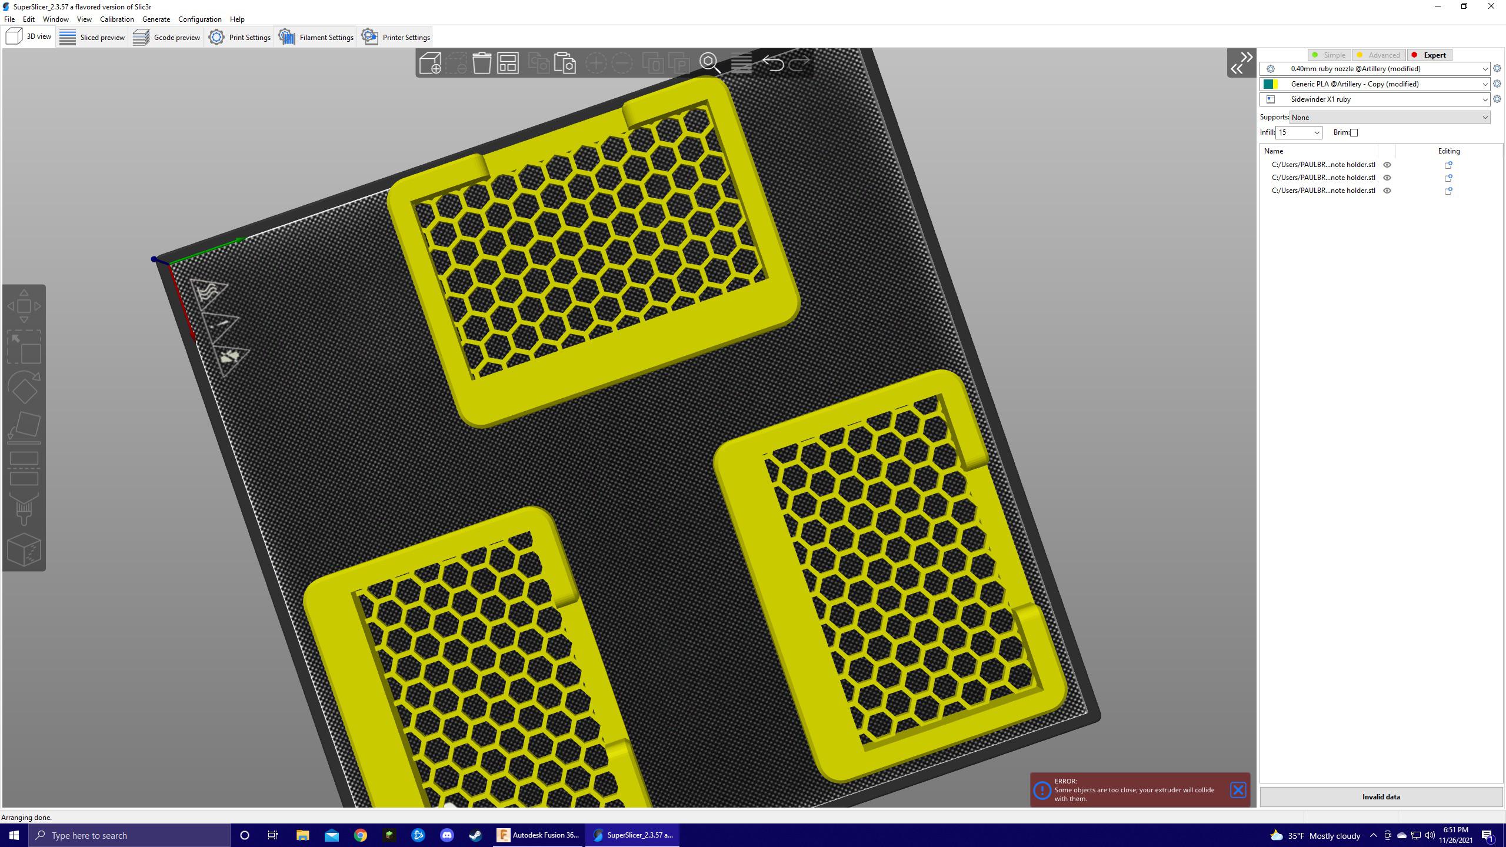Select the Delete all objects trash icon
The image size is (1506, 847).
click(481, 63)
